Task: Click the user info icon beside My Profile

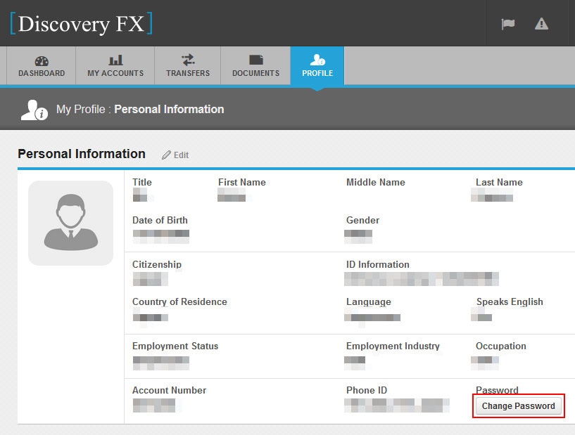Action: (x=34, y=110)
